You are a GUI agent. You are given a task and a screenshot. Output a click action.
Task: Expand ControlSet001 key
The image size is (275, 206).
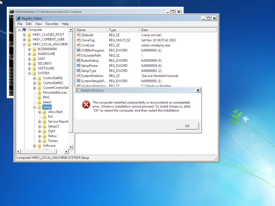34,78
